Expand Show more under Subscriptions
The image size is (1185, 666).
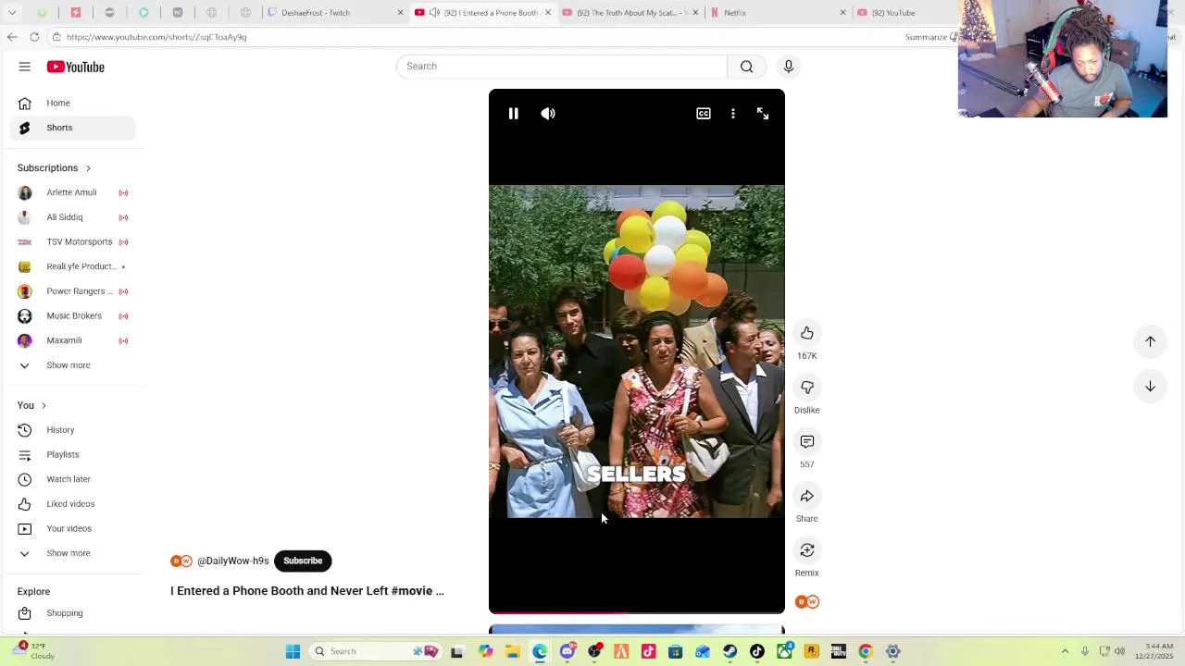(73, 365)
